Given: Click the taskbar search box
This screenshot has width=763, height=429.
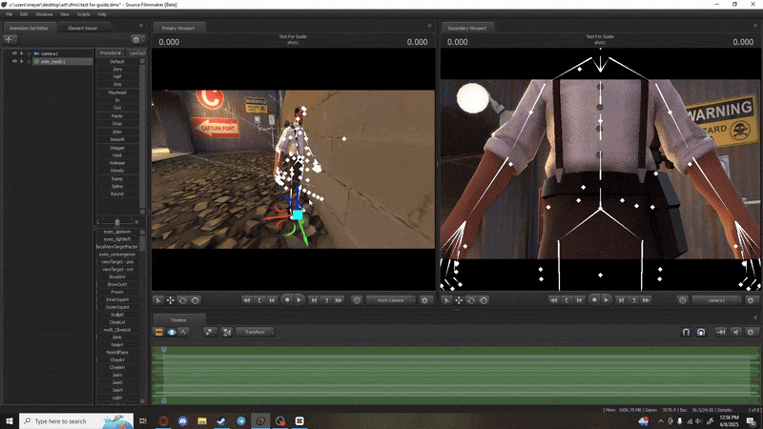Looking at the screenshot, I should tap(76, 421).
